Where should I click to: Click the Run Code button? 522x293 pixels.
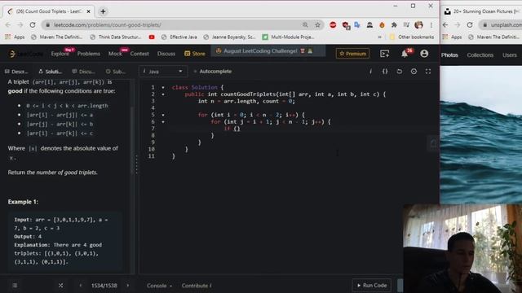[372, 286]
